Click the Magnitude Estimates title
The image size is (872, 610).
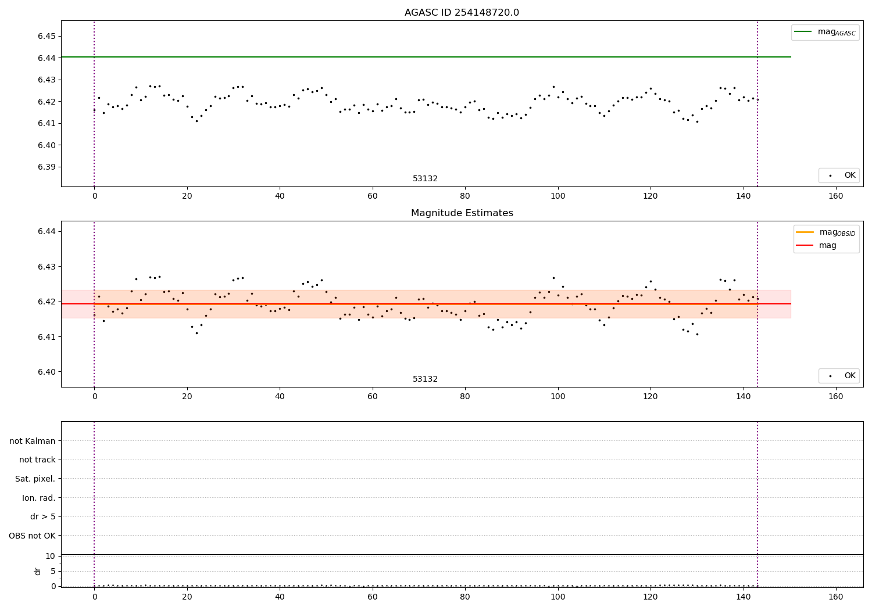[462, 213]
